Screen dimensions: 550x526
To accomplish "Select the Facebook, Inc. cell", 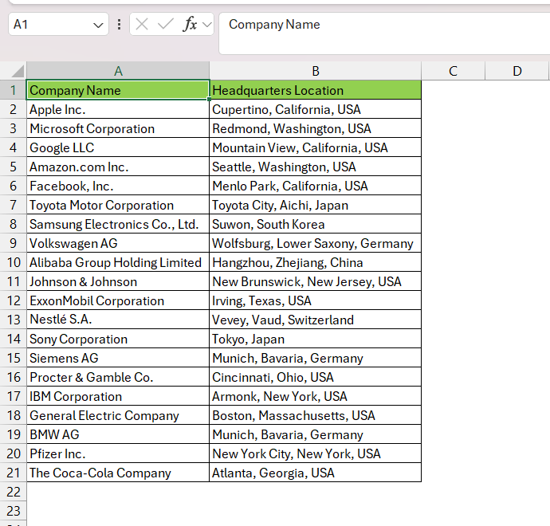I will [x=118, y=186].
